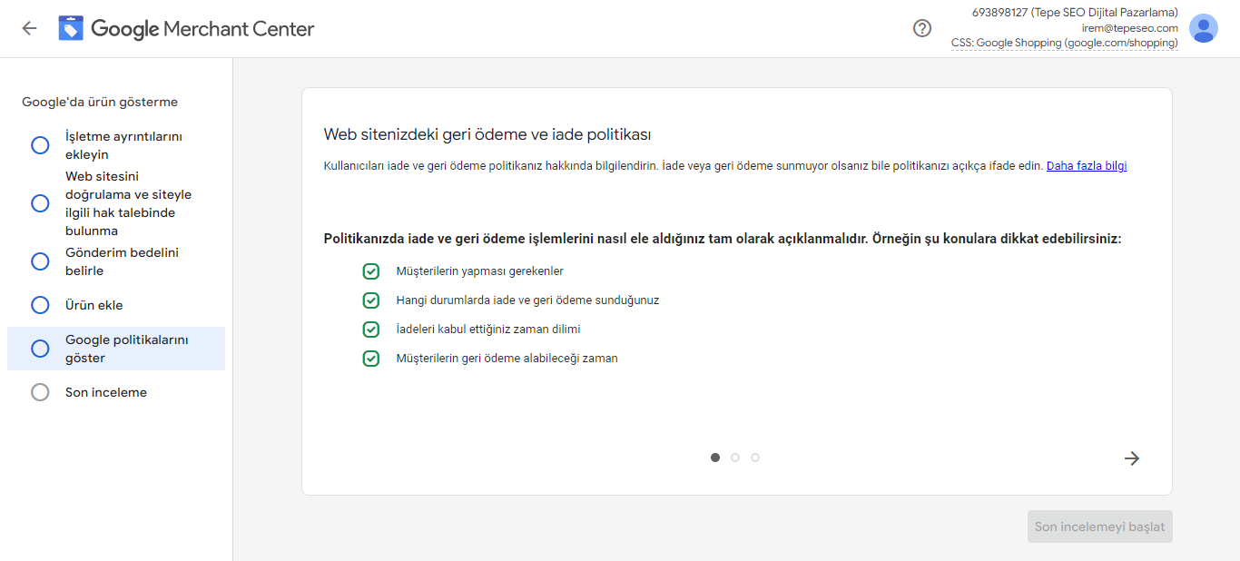Select the İşletme ayrıntılarını ekleyin step
Screen dimensions: 1240x561
(x=123, y=145)
